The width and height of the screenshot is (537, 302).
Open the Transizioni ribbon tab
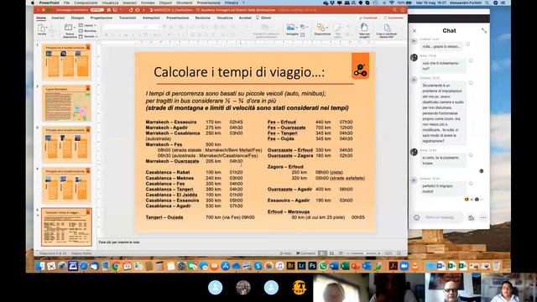click(x=128, y=18)
